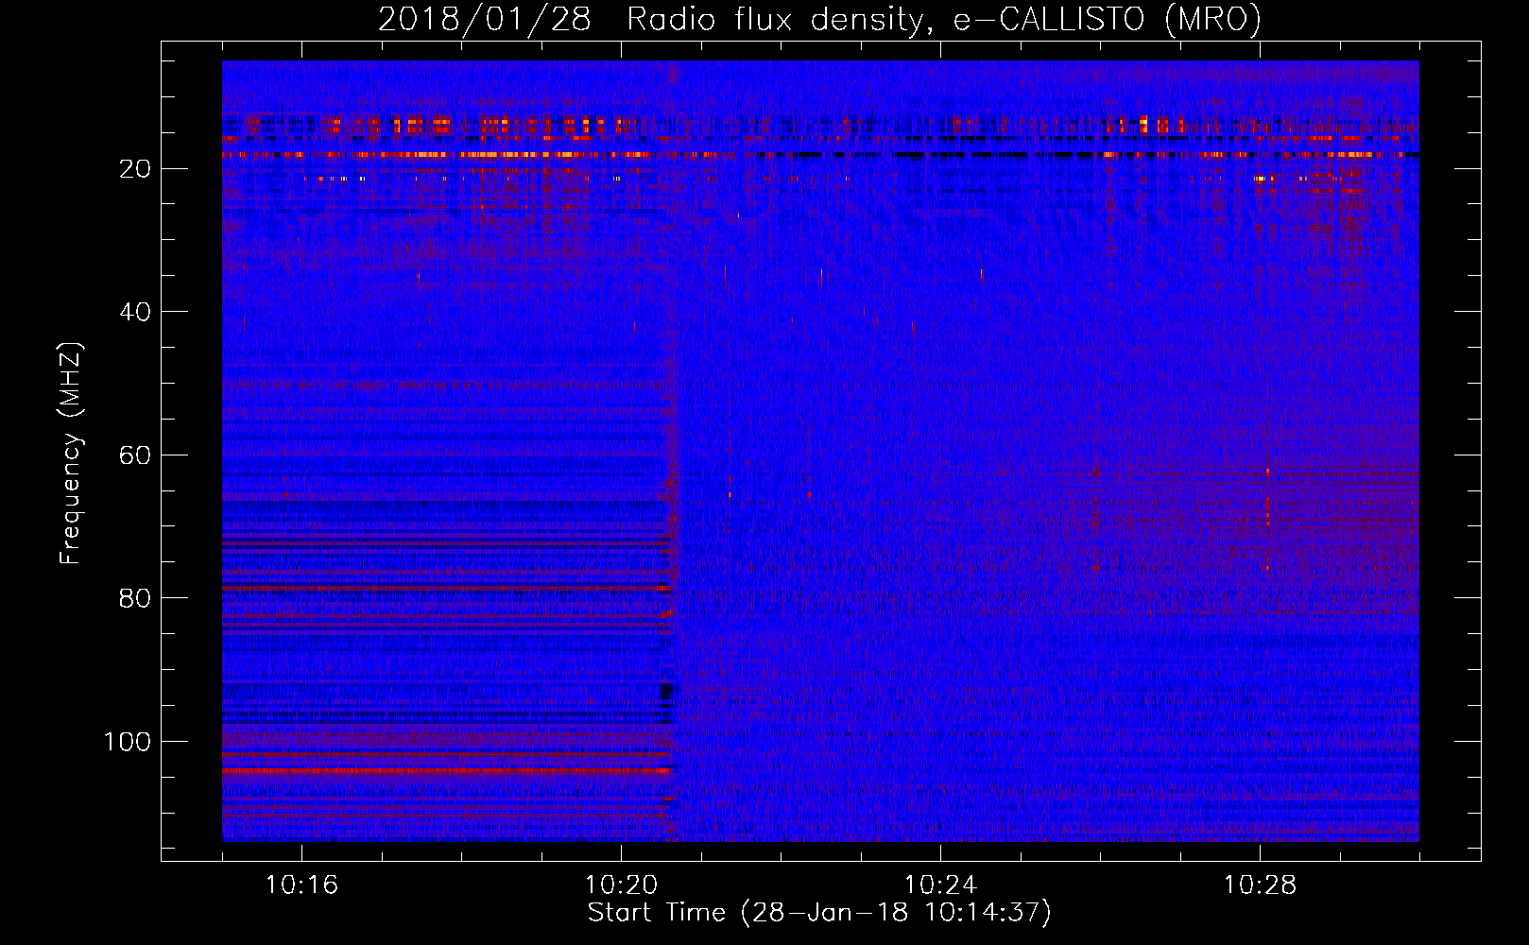The height and width of the screenshot is (945, 1529).
Task: Click the 'Frequency (MHZ)' axis label
Action: [72, 454]
